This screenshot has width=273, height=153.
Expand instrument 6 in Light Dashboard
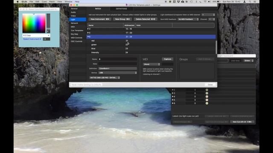point(173,103)
